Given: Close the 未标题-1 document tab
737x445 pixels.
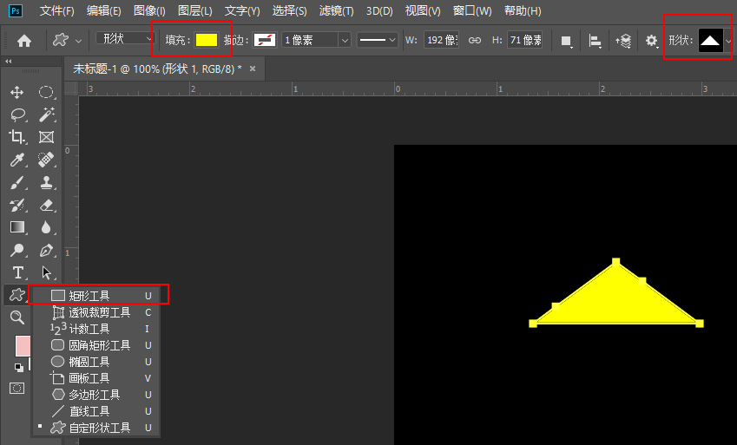Looking at the screenshot, I should [x=253, y=69].
